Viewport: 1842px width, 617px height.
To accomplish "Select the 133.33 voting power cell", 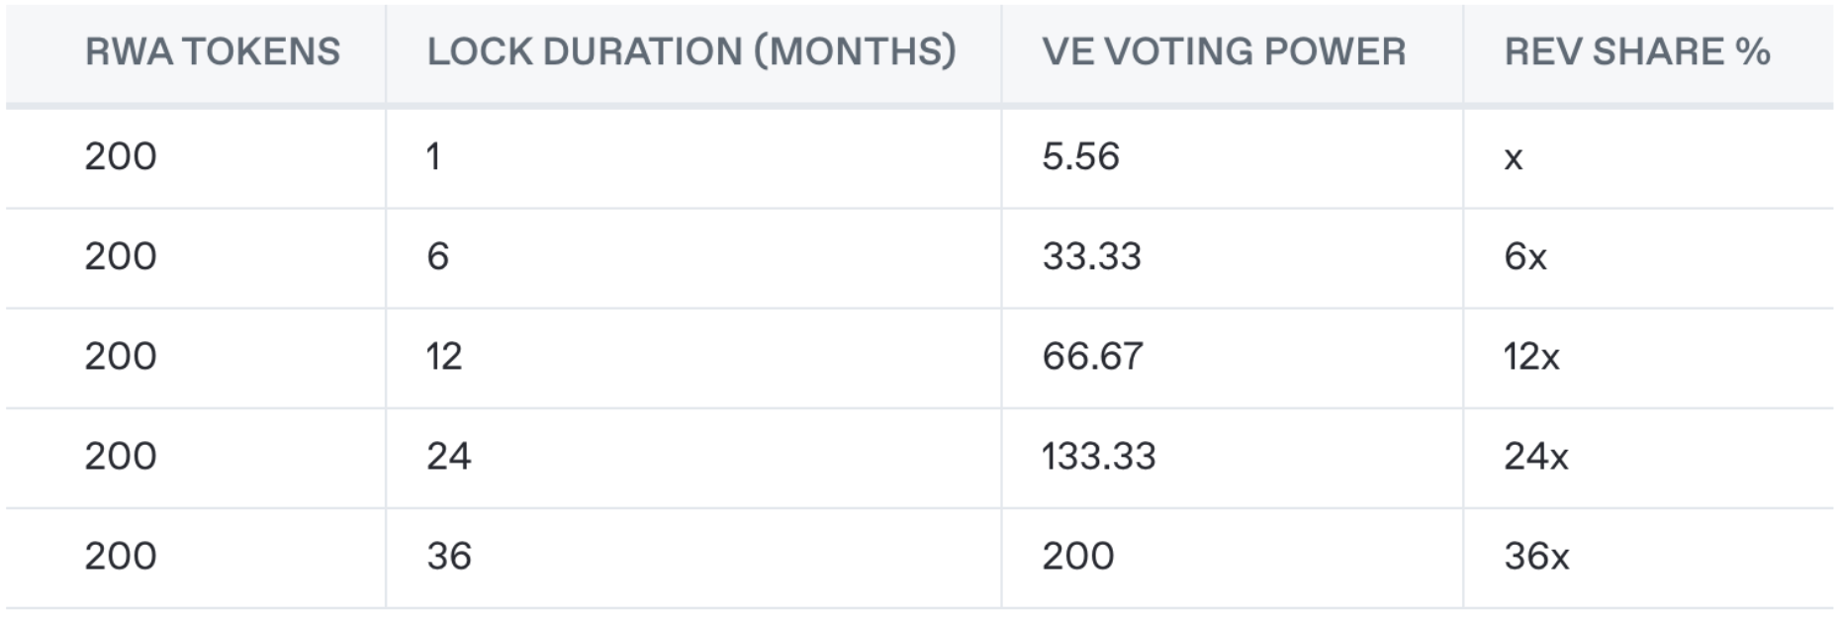I will 1098,457.
